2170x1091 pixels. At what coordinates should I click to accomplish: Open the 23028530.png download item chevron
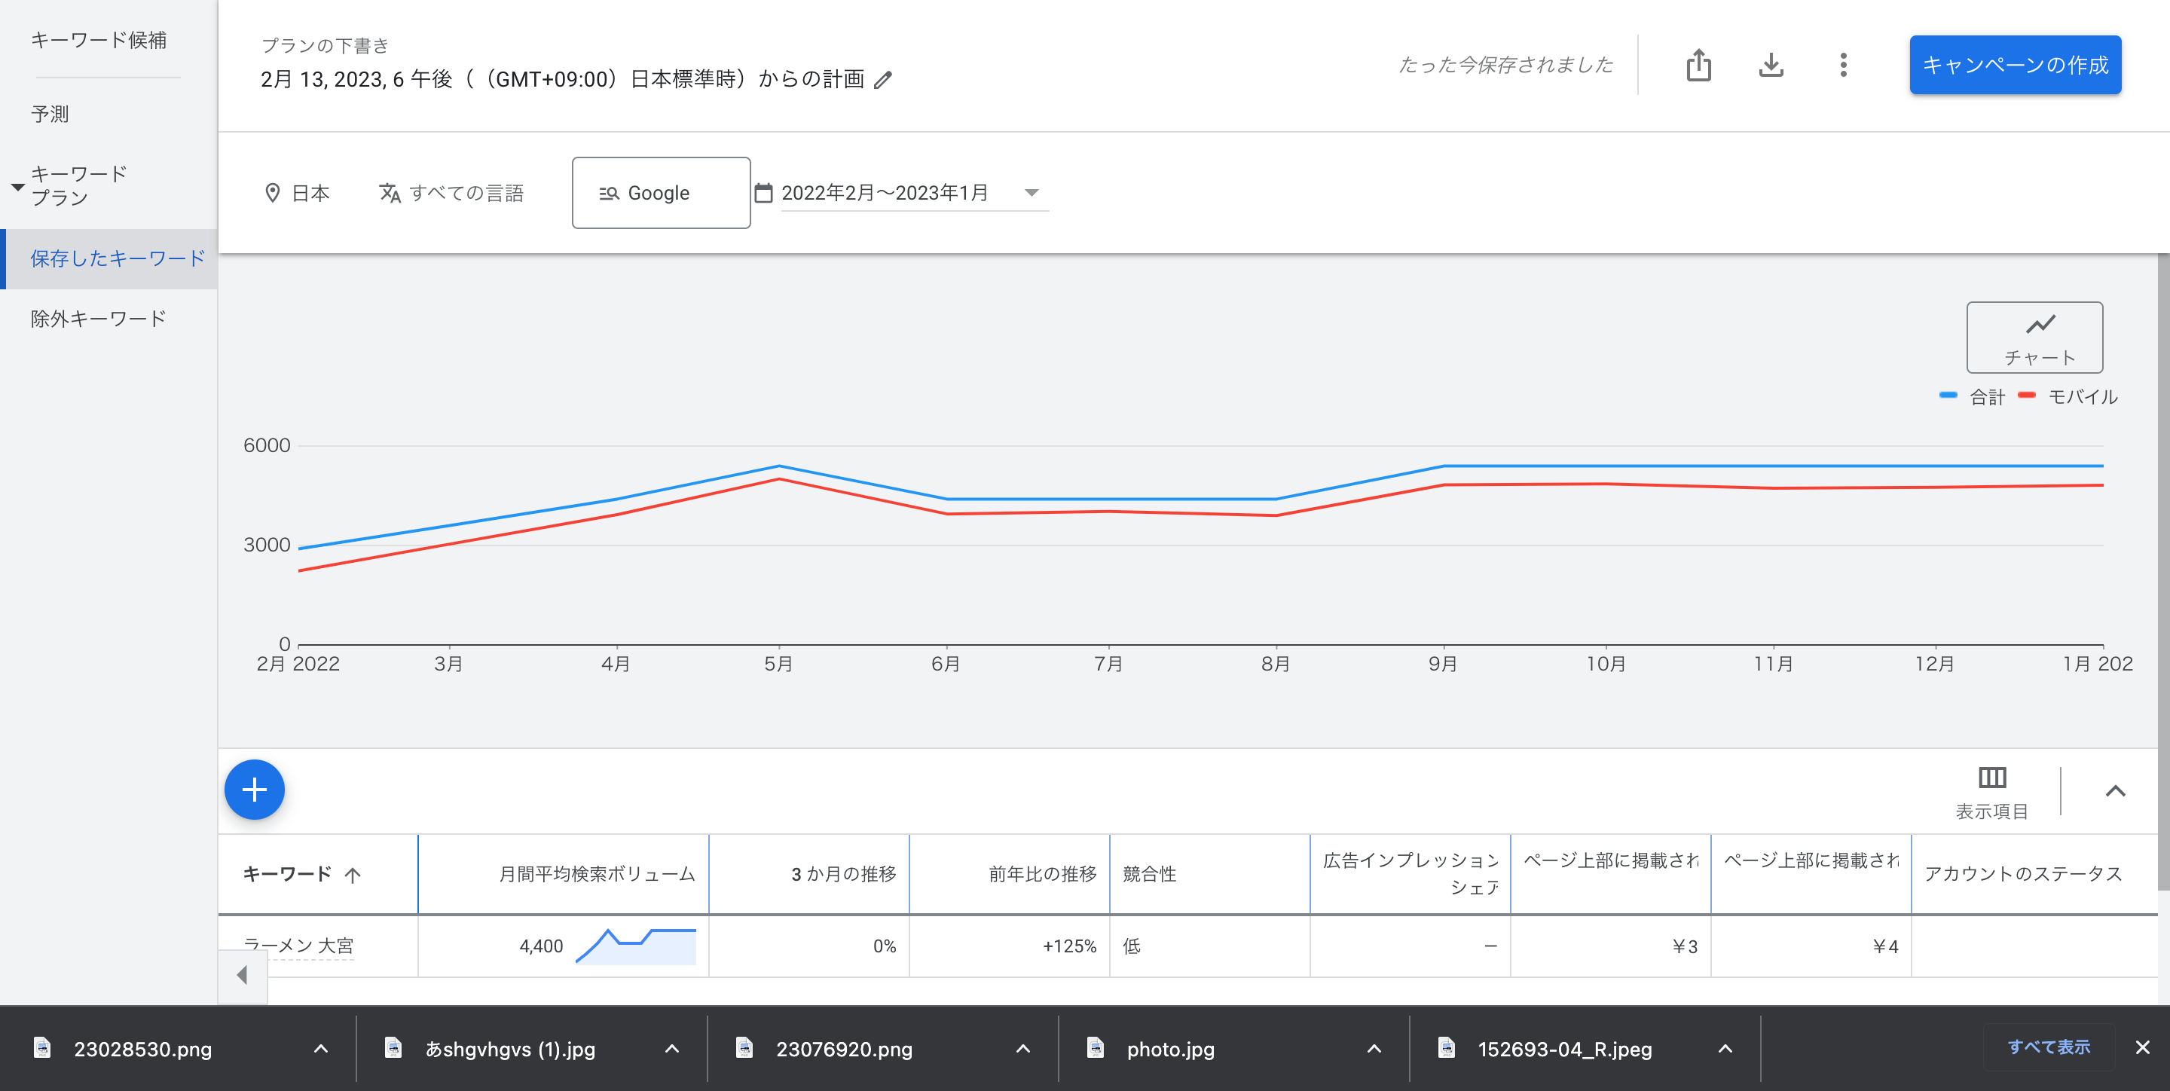pyautogui.click(x=320, y=1049)
